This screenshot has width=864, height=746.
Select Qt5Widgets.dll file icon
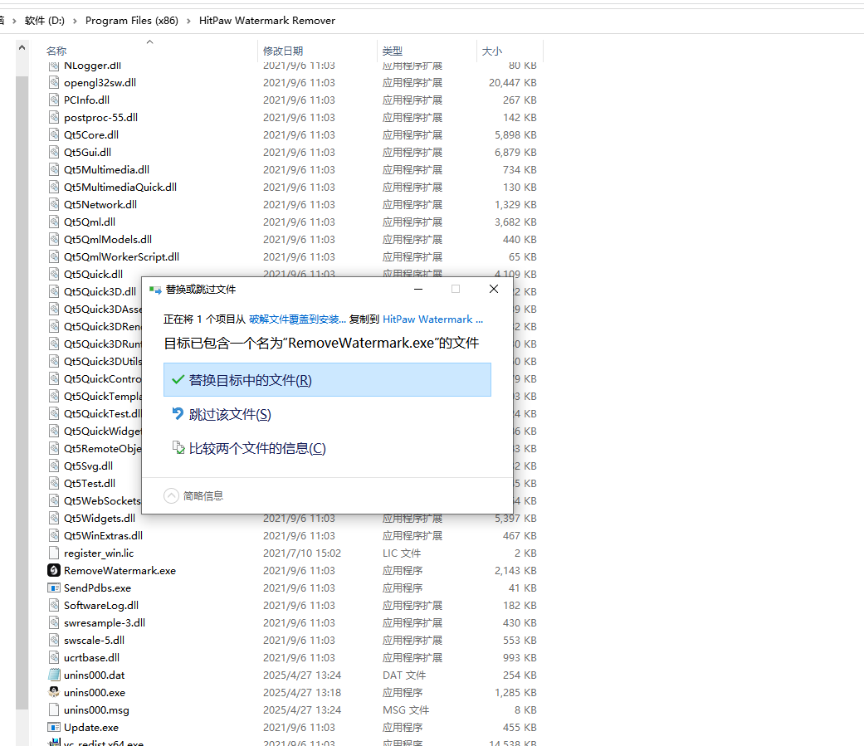(x=53, y=518)
